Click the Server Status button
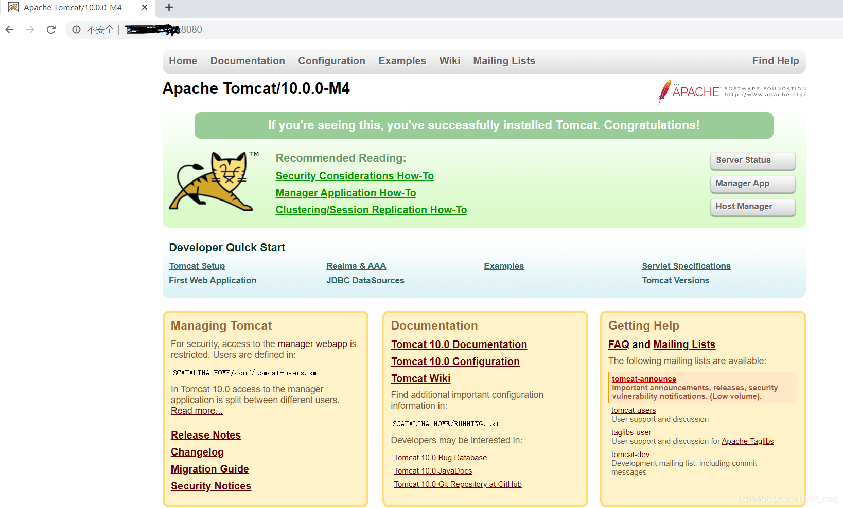 click(x=753, y=160)
